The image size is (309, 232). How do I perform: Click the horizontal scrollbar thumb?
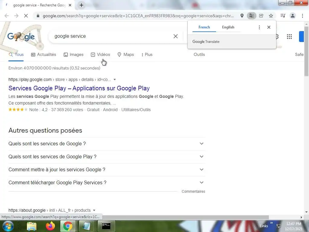(186, 217)
